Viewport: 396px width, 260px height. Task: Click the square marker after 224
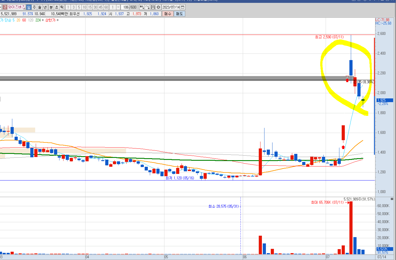coord(43,20)
